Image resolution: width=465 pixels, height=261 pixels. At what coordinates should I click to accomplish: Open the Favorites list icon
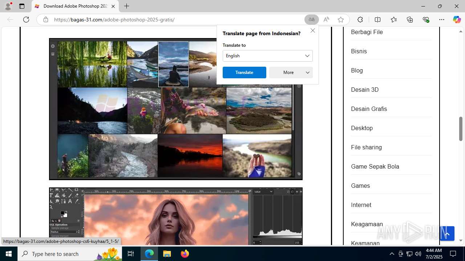coord(394,20)
